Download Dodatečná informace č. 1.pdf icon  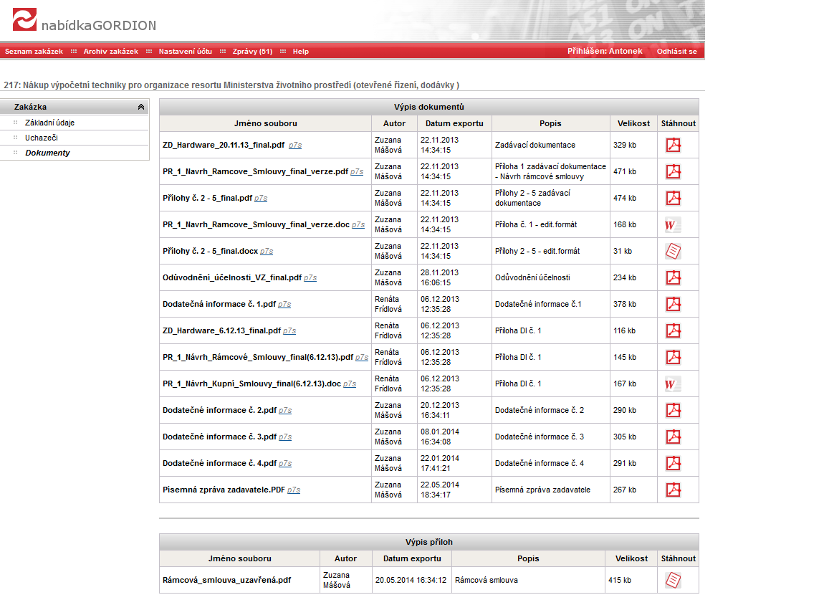click(673, 304)
